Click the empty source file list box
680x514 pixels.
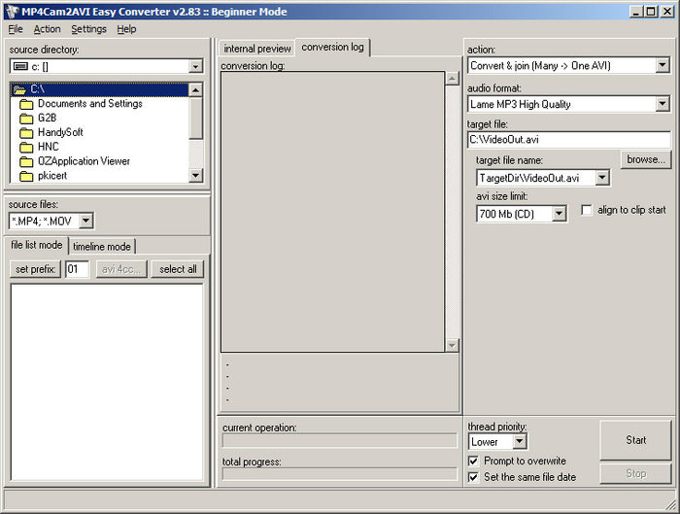[x=107, y=382]
